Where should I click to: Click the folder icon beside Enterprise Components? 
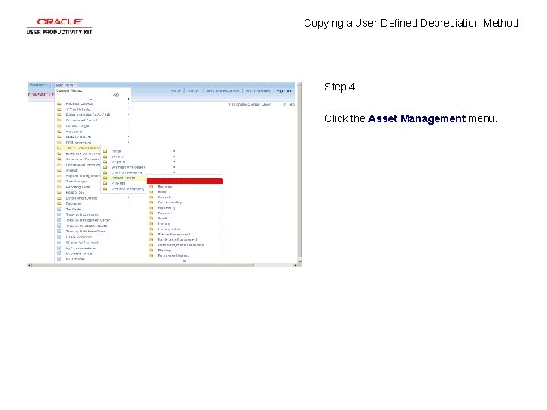pyautogui.click(x=59, y=153)
